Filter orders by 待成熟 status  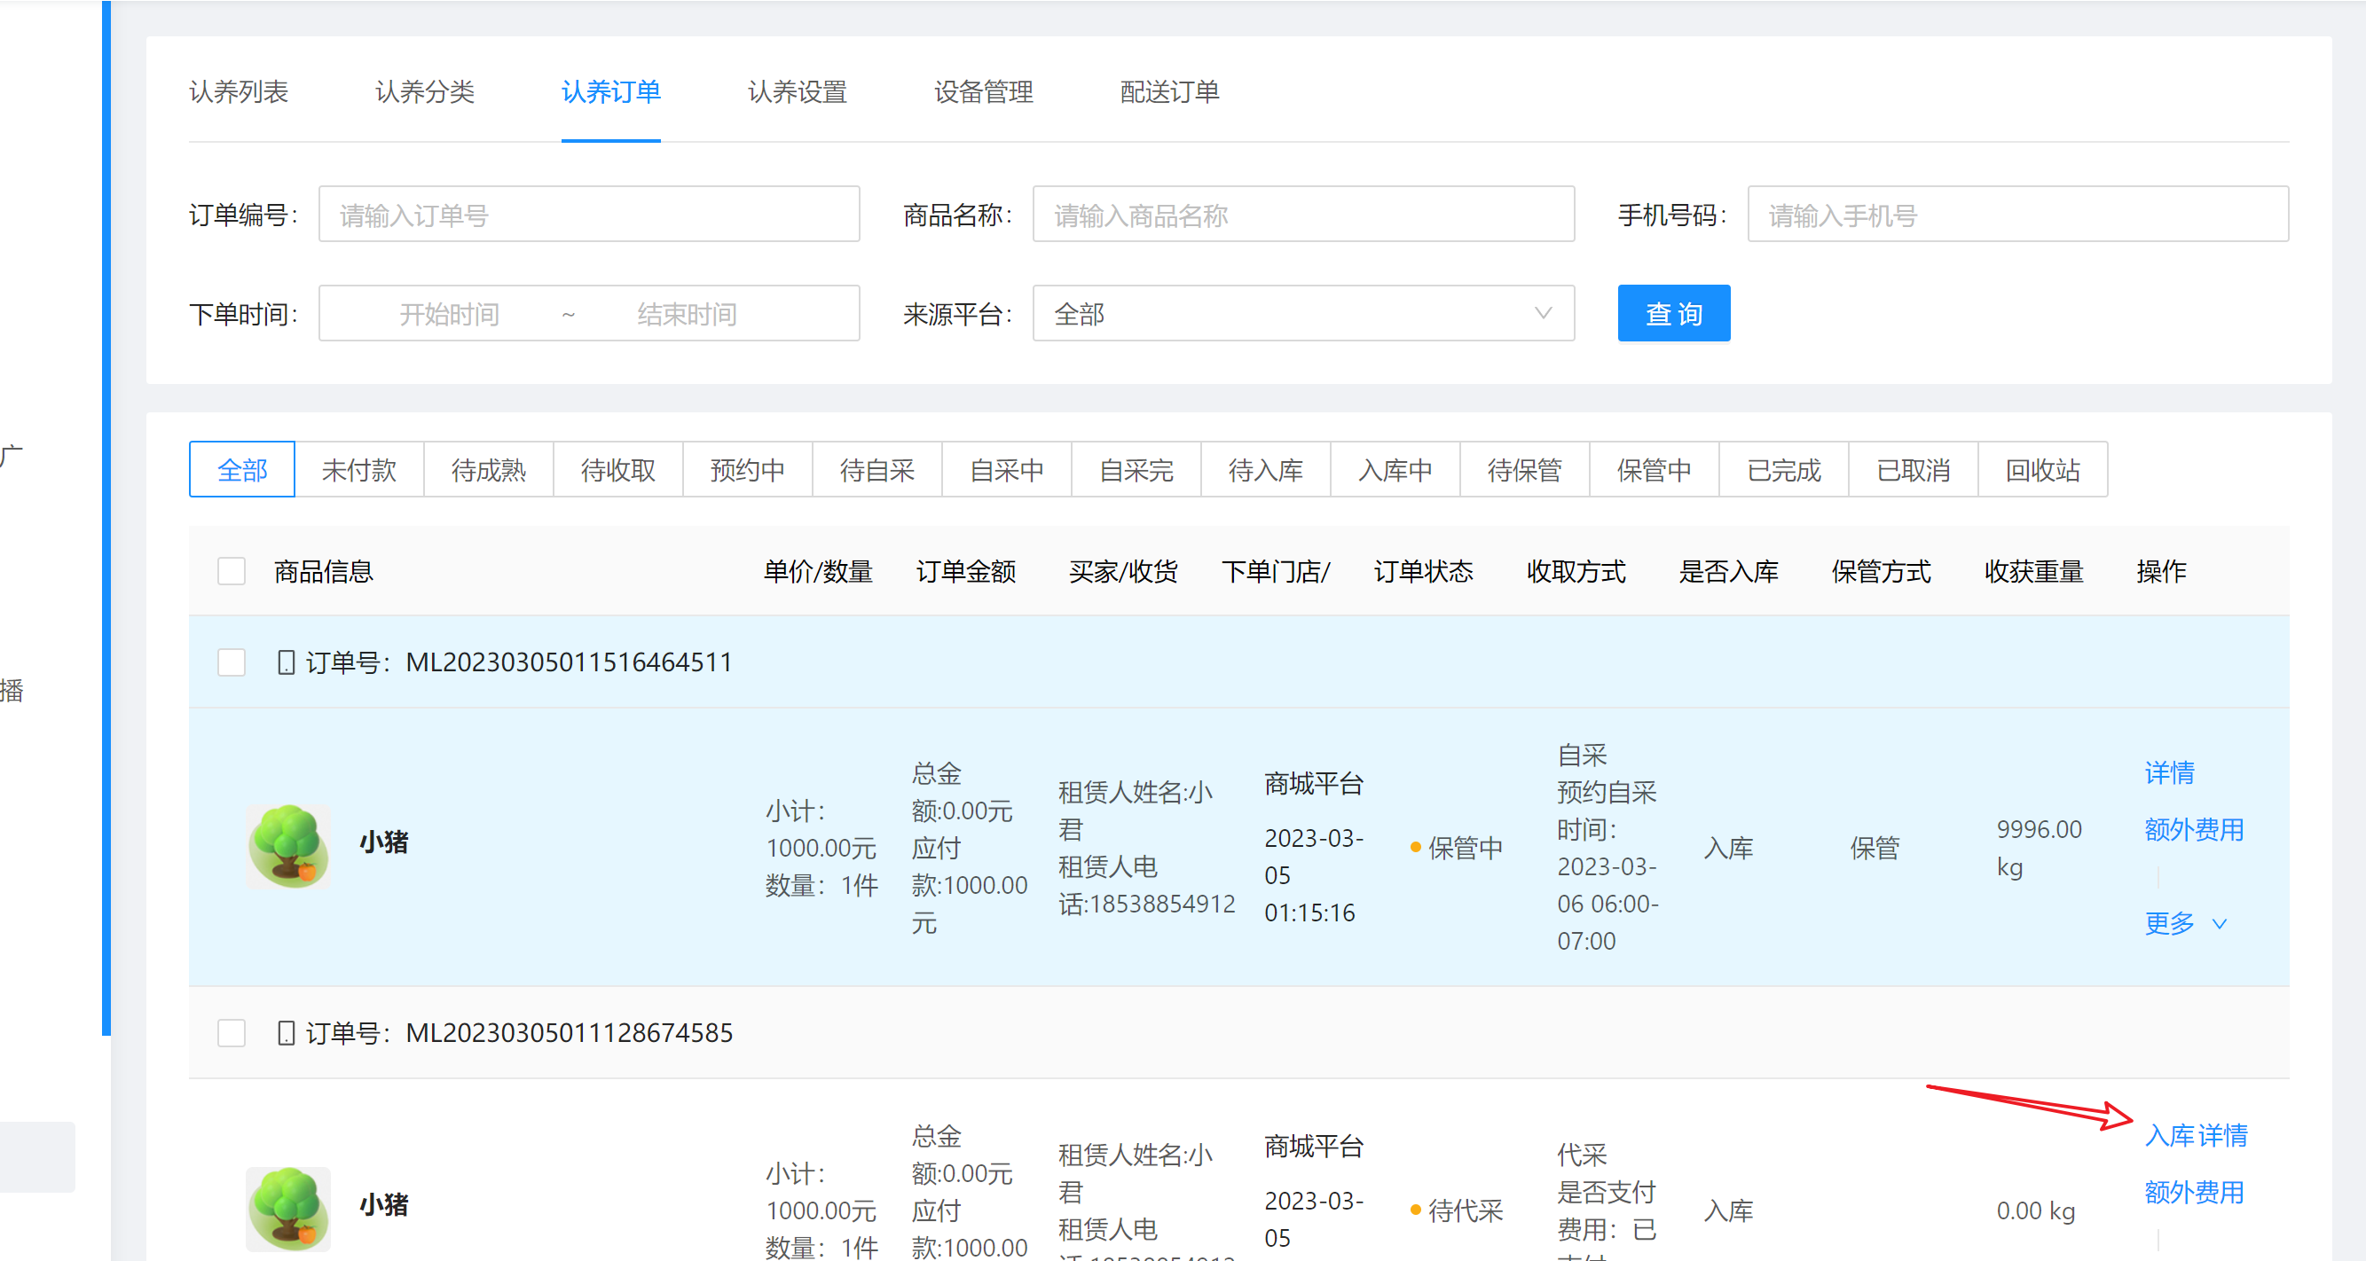point(488,470)
